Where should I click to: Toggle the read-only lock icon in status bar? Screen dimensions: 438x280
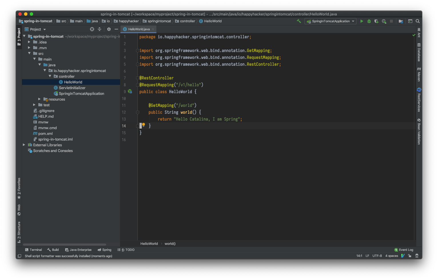pyautogui.click(x=410, y=256)
